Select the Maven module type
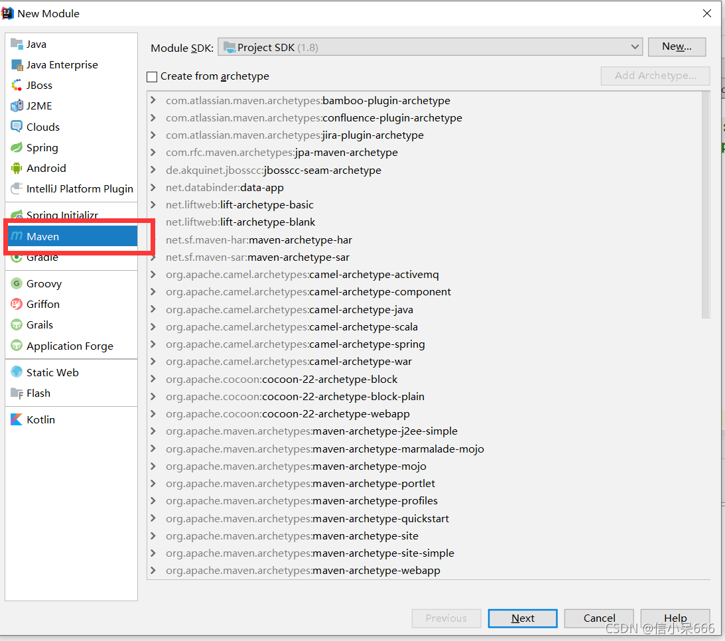 pyautogui.click(x=72, y=236)
